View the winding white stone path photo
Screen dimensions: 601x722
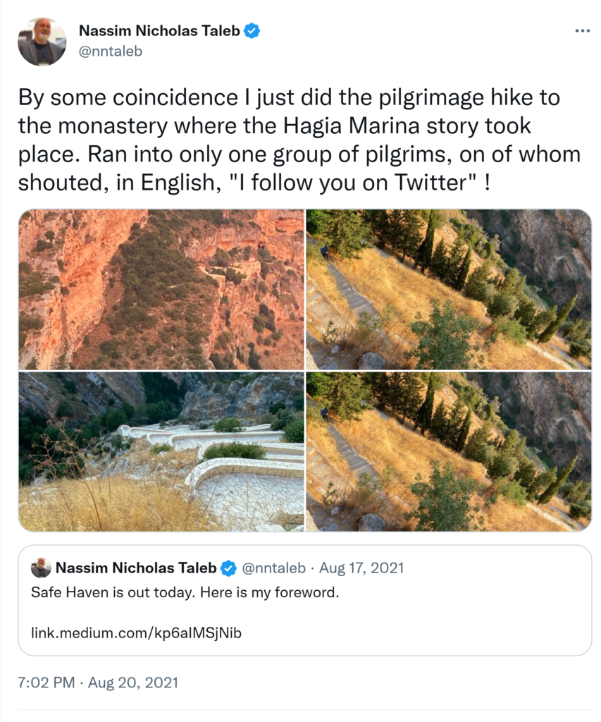161,451
